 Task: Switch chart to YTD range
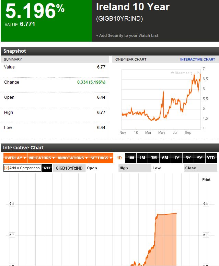211,158
